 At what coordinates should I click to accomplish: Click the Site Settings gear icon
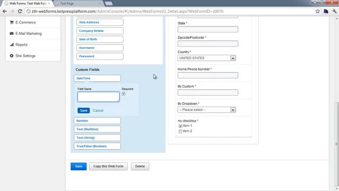tap(12, 56)
